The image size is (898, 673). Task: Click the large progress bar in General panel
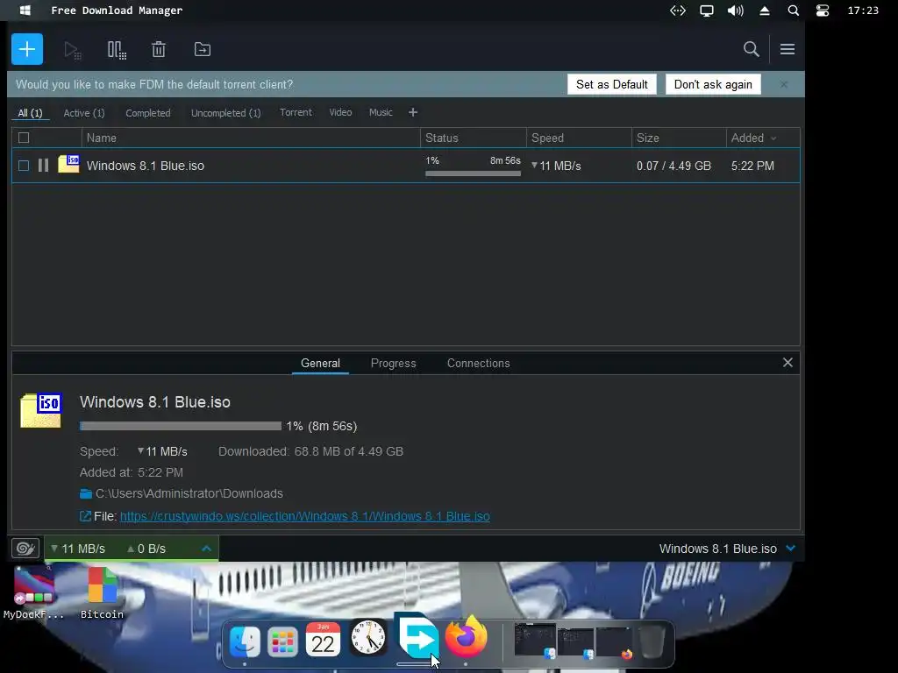click(x=181, y=426)
